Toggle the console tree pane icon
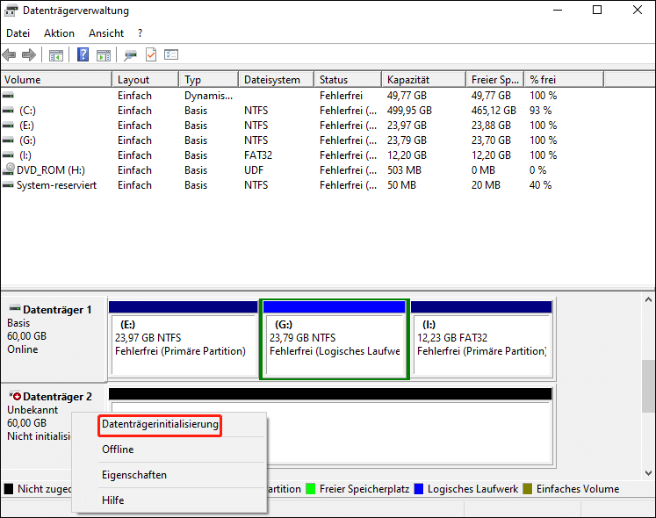 point(56,55)
